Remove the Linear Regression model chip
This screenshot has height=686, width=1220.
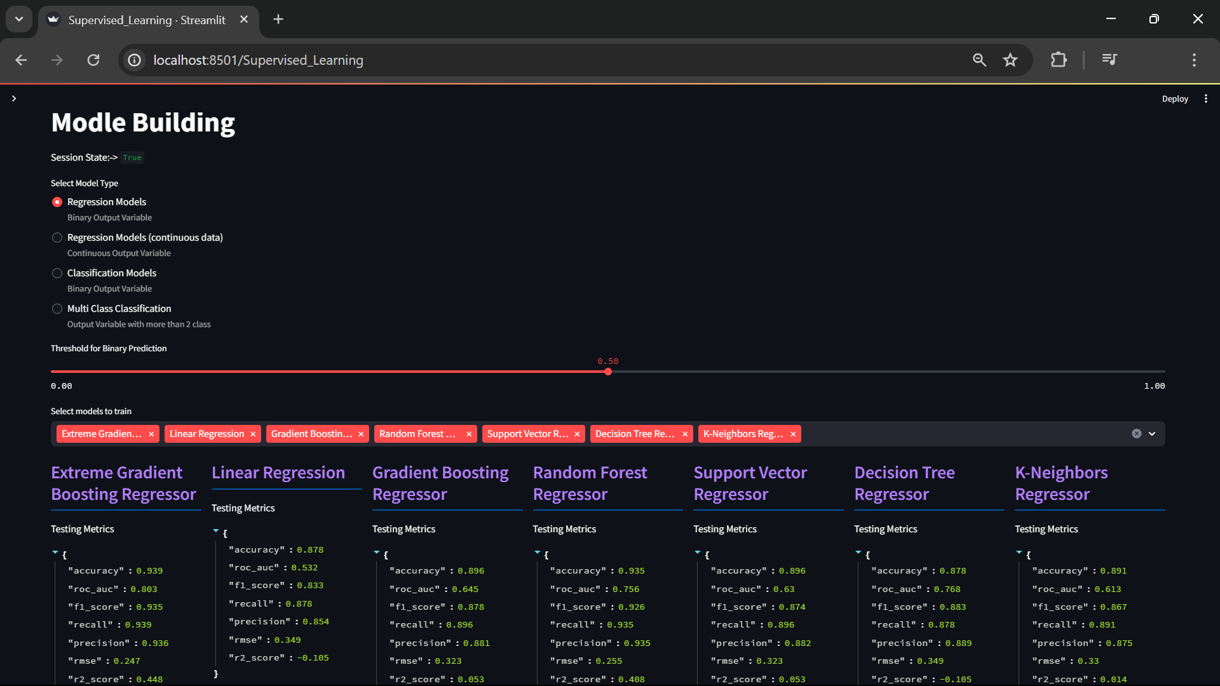(252, 434)
